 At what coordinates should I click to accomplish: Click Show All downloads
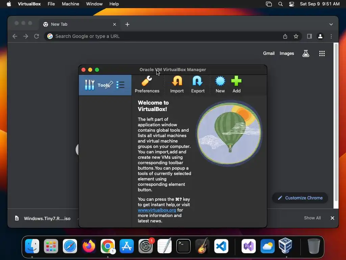pyautogui.click(x=312, y=218)
